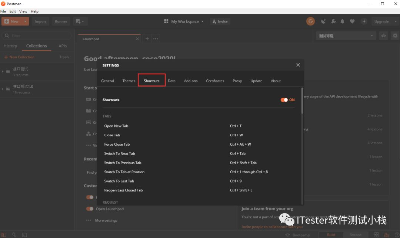The height and width of the screenshot is (238, 400).
Task: Switch to Build mode
Action: click(331, 235)
